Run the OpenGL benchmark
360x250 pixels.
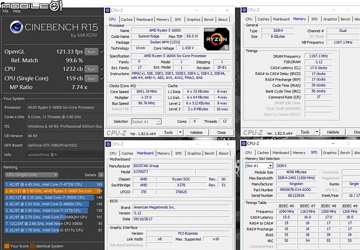point(91,51)
